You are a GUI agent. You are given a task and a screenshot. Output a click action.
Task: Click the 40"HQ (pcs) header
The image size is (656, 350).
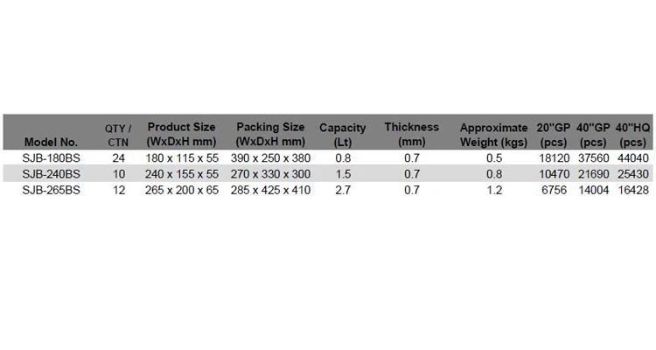click(633, 134)
